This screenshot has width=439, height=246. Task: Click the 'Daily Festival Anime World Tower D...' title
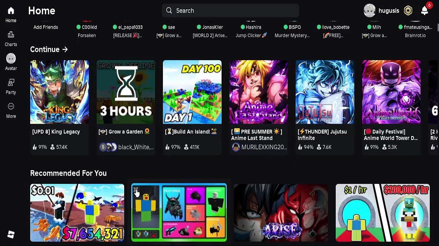click(391, 135)
